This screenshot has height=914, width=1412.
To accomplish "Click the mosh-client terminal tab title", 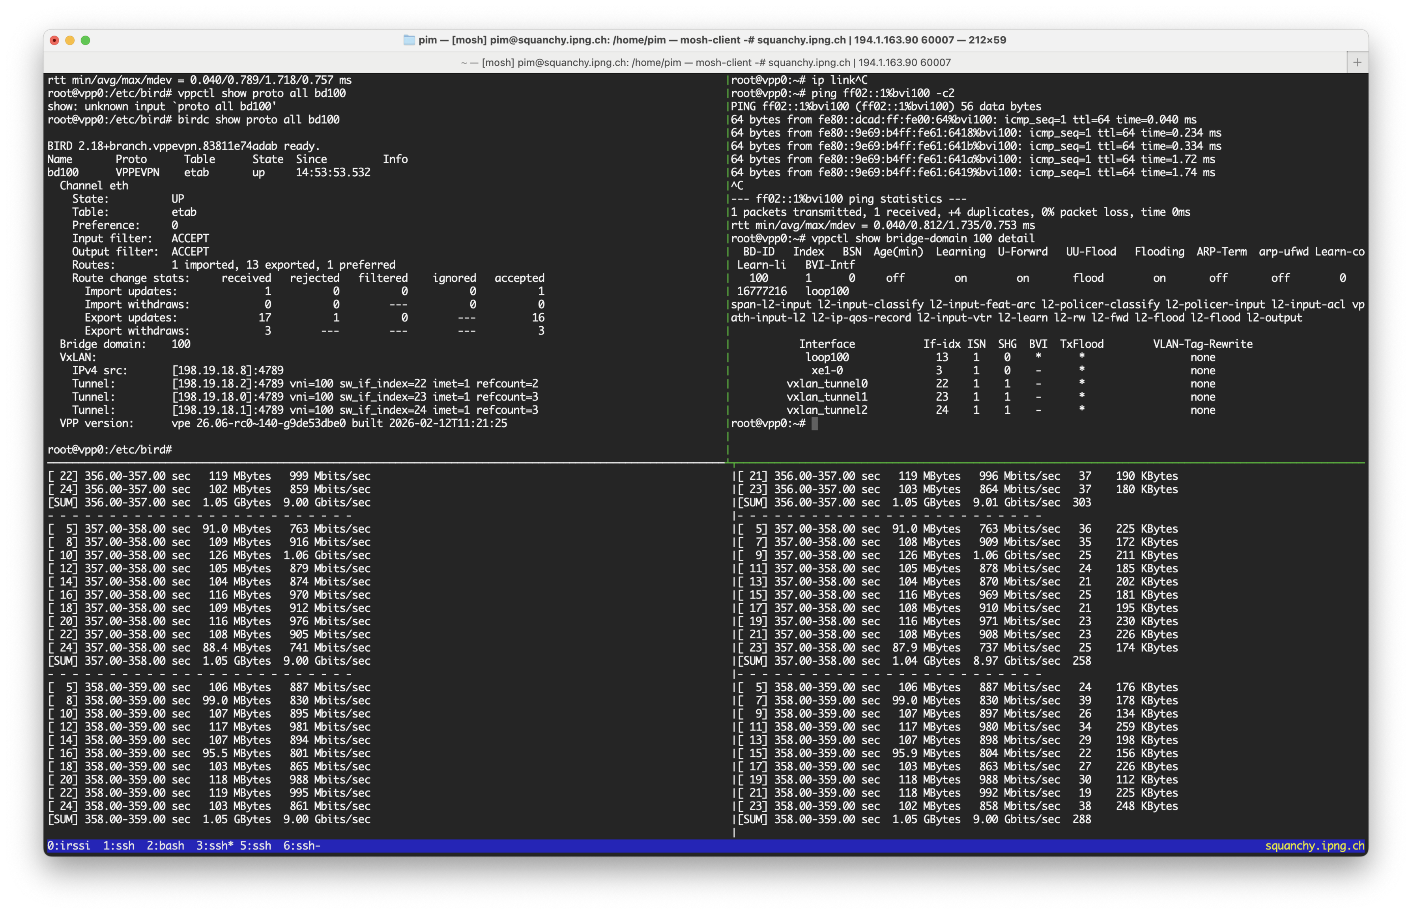I will click(x=705, y=62).
